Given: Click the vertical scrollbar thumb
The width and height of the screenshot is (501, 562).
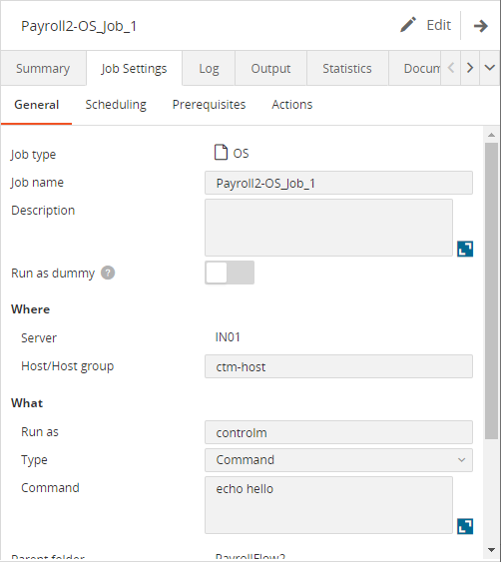Looking at the screenshot, I should click(x=491, y=290).
